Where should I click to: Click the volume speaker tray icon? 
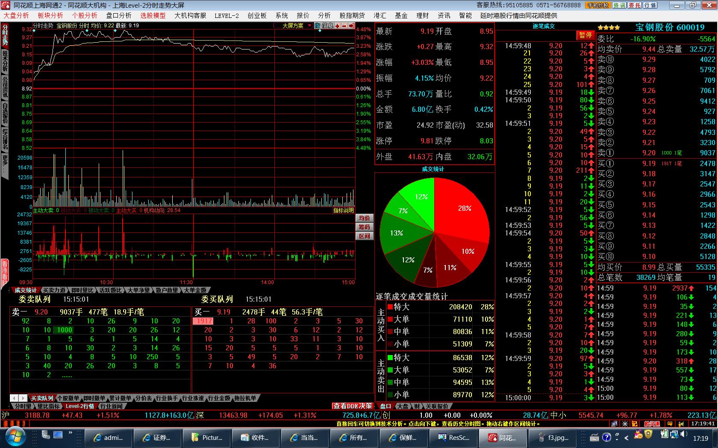684,435
